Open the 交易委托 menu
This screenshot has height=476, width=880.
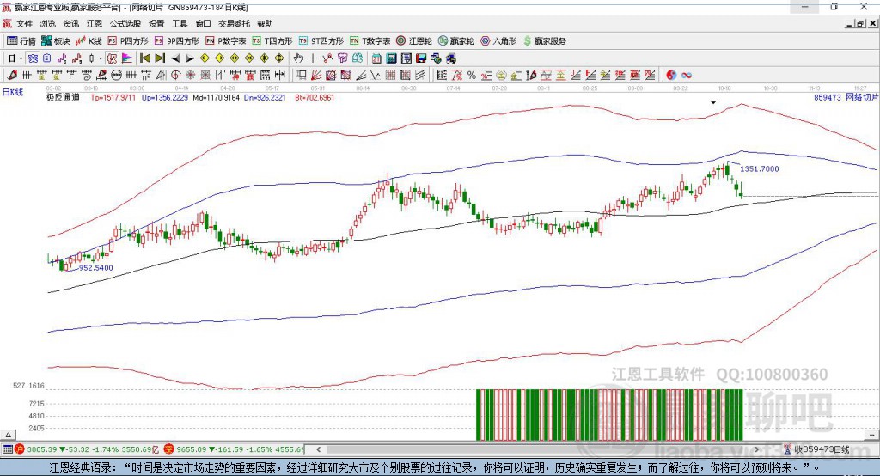click(234, 23)
